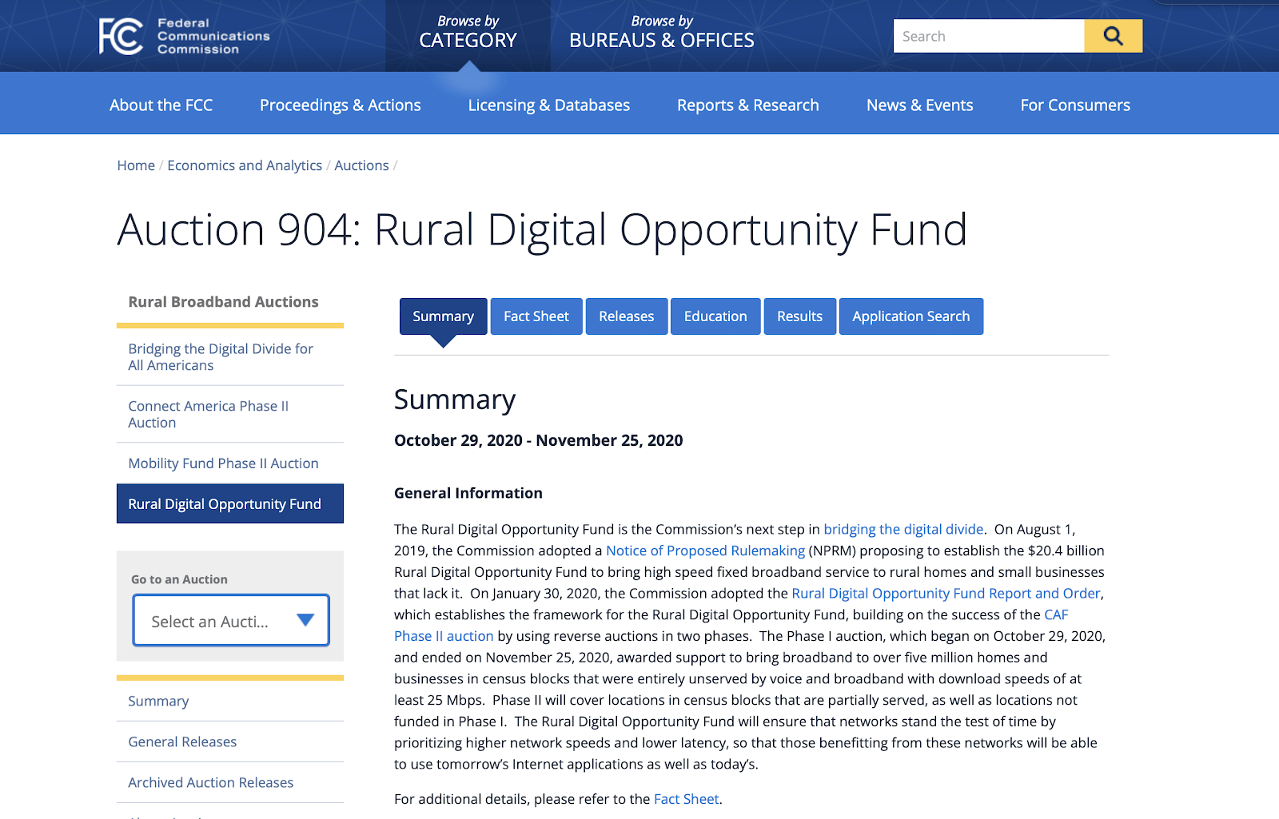Expand the Select an Auction dropdown
Image resolution: width=1279 pixels, height=819 pixels.
231,620
